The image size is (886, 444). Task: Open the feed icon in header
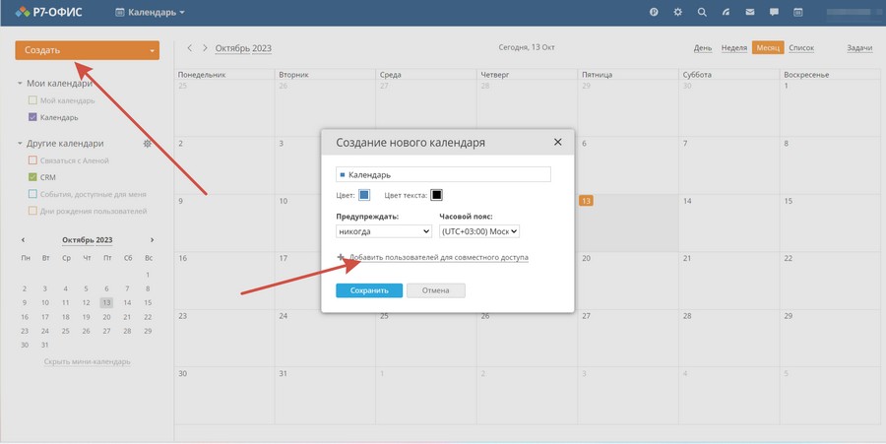click(726, 13)
